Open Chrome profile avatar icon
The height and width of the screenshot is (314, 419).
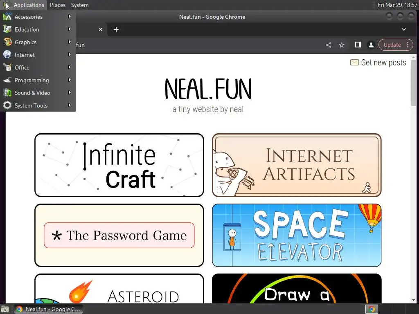(371, 45)
